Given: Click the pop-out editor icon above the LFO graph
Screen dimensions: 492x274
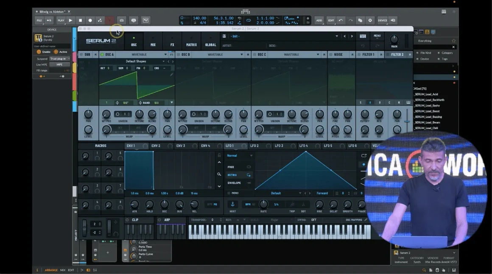Looking at the screenshot, I should point(364,155).
